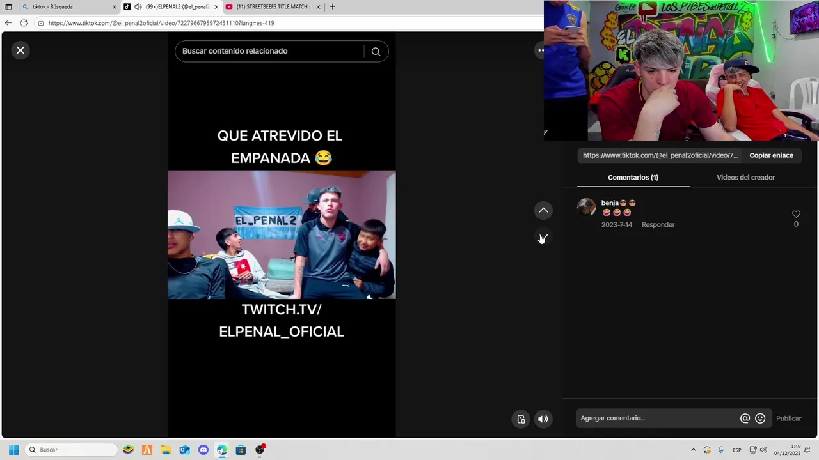Click the sync status tray icon
The width and height of the screenshot is (819, 460).
click(707, 450)
